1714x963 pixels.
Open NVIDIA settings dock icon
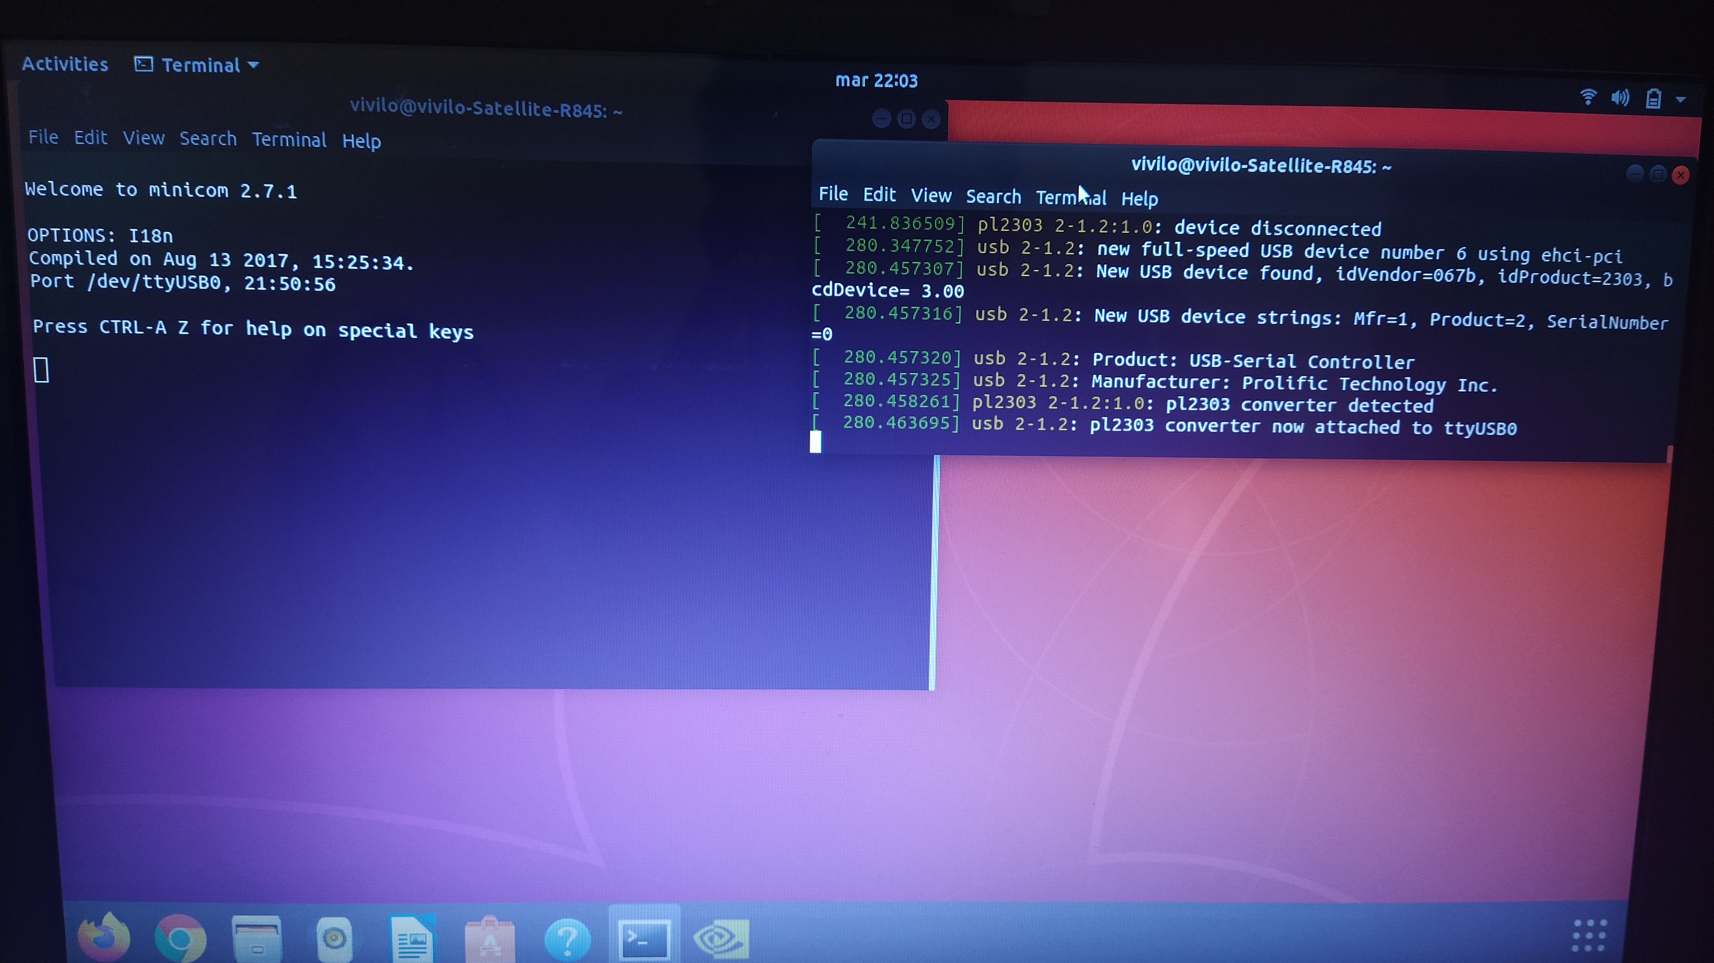[721, 939]
